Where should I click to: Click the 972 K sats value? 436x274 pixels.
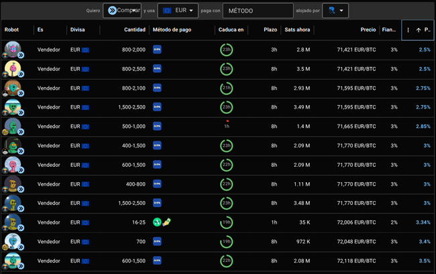coord(303,242)
